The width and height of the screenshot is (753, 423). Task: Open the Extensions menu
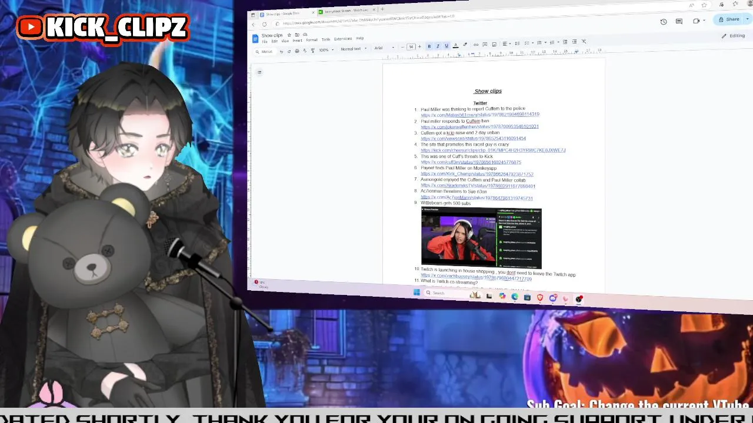click(343, 39)
